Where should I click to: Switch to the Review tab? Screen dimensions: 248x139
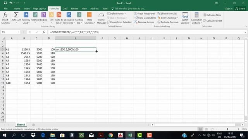(x=74, y=8)
